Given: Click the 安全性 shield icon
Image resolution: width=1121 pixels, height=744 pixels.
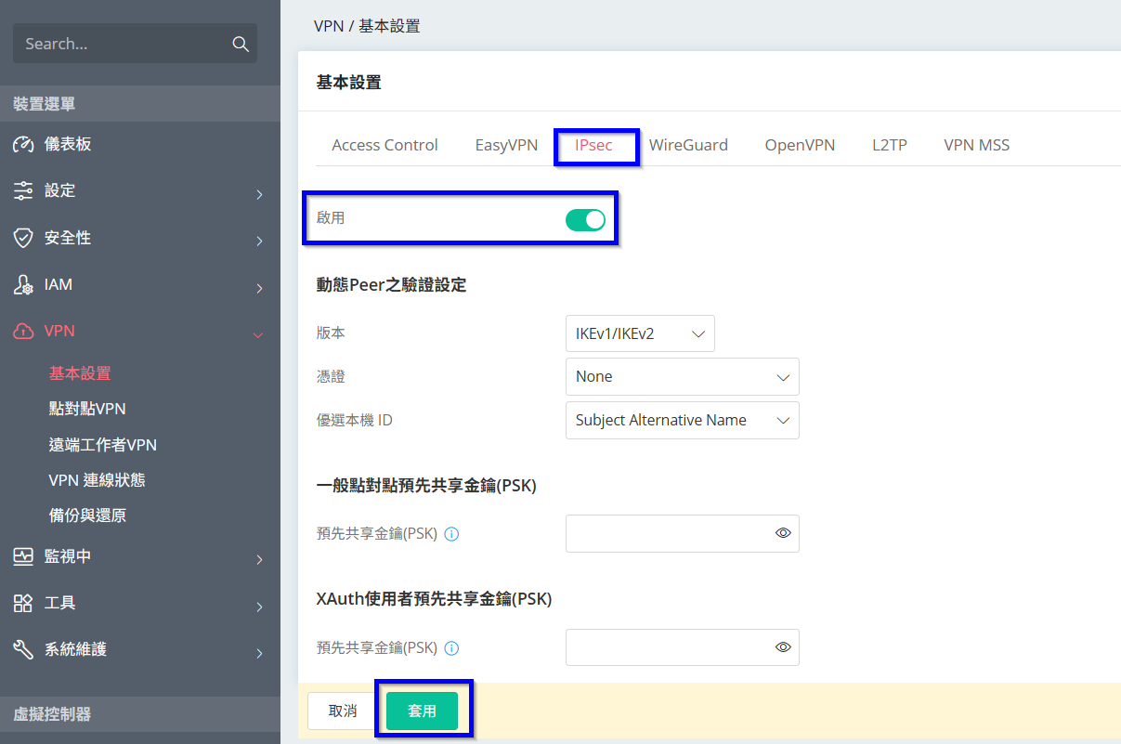Looking at the screenshot, I should 23,239.
